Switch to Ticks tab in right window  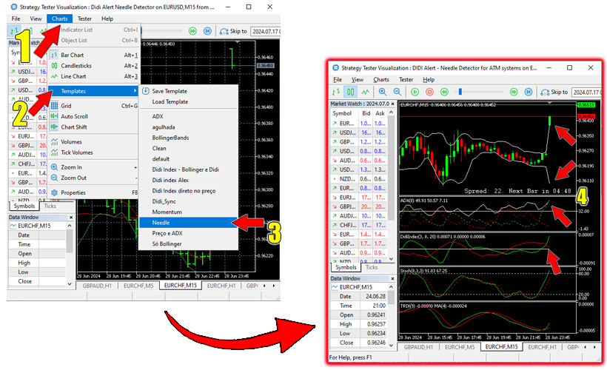(x=372, y=267)
